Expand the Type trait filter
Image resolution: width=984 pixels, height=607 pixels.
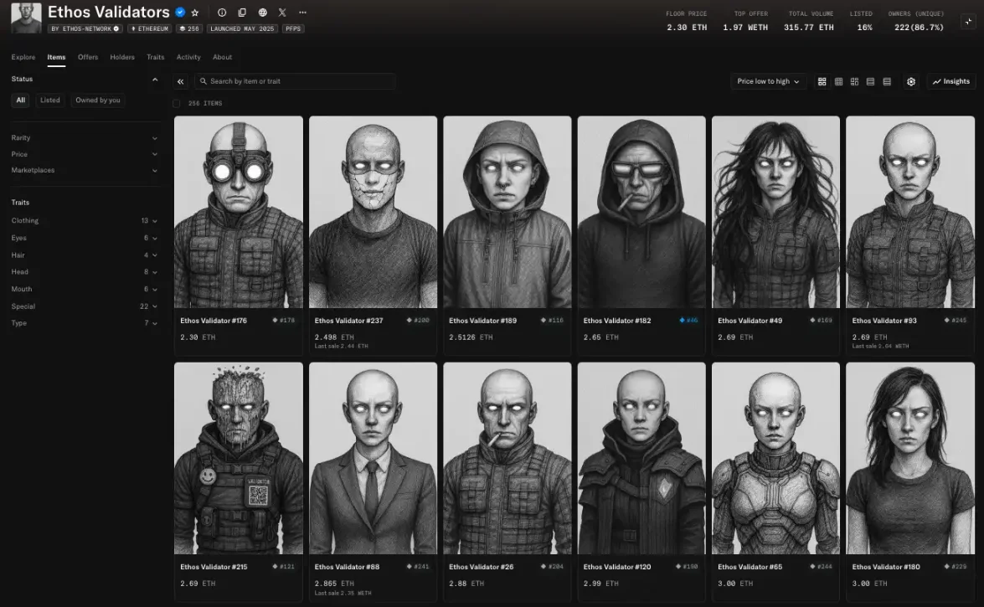point(84,323)
